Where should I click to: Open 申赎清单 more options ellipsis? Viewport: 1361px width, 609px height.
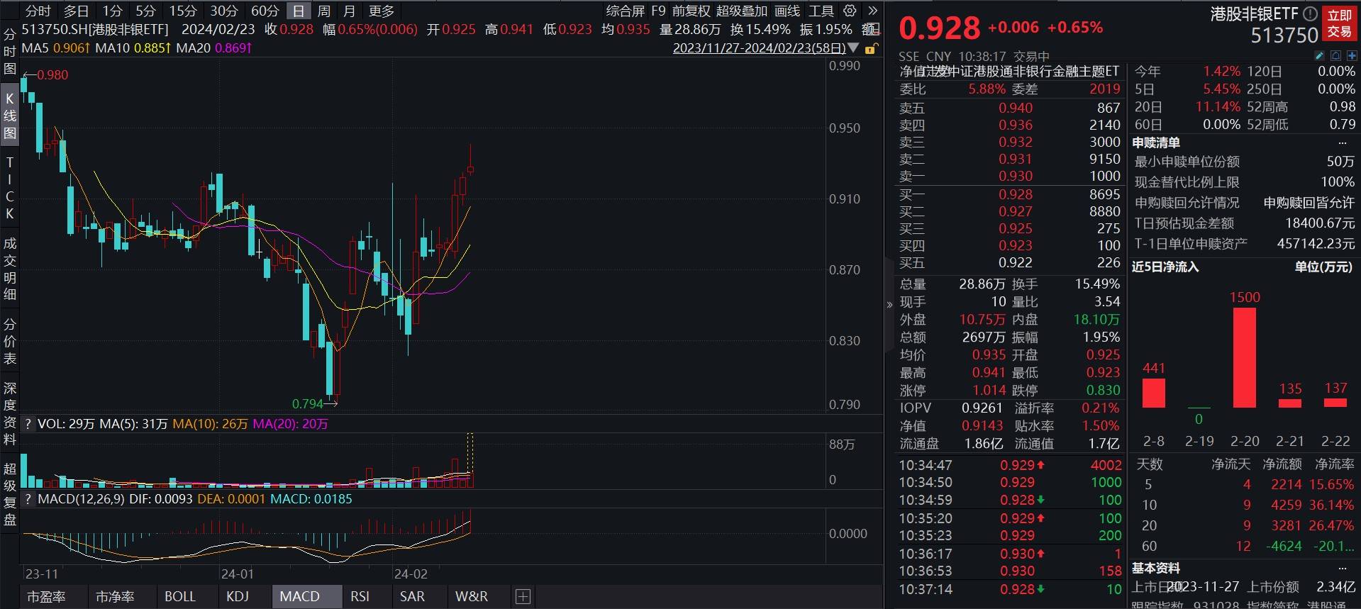click(1342, 143)
